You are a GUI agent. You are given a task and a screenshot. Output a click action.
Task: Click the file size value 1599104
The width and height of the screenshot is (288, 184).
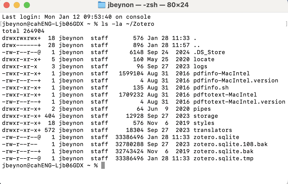[131, 74]
